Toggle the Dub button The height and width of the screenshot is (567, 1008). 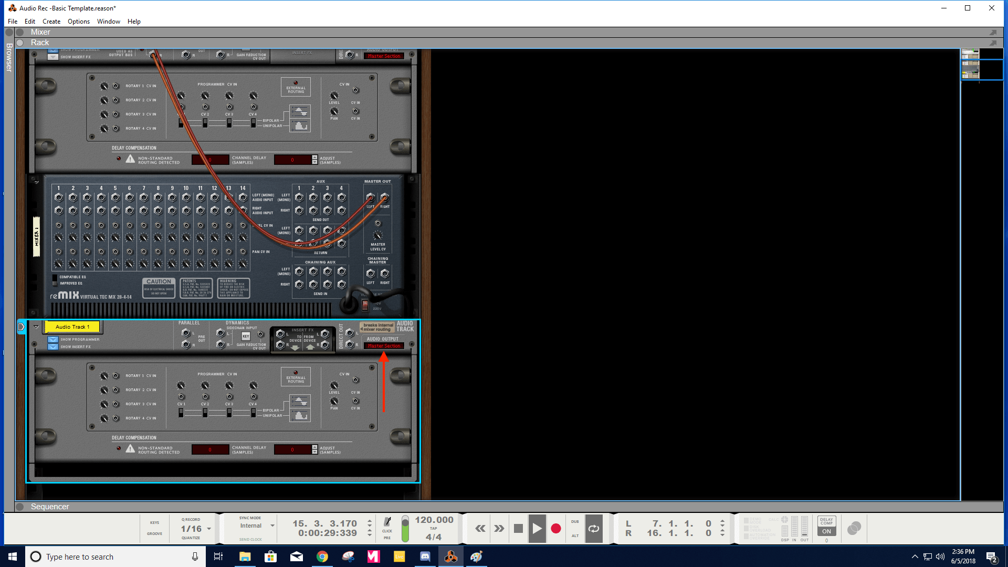coord(575,522)
